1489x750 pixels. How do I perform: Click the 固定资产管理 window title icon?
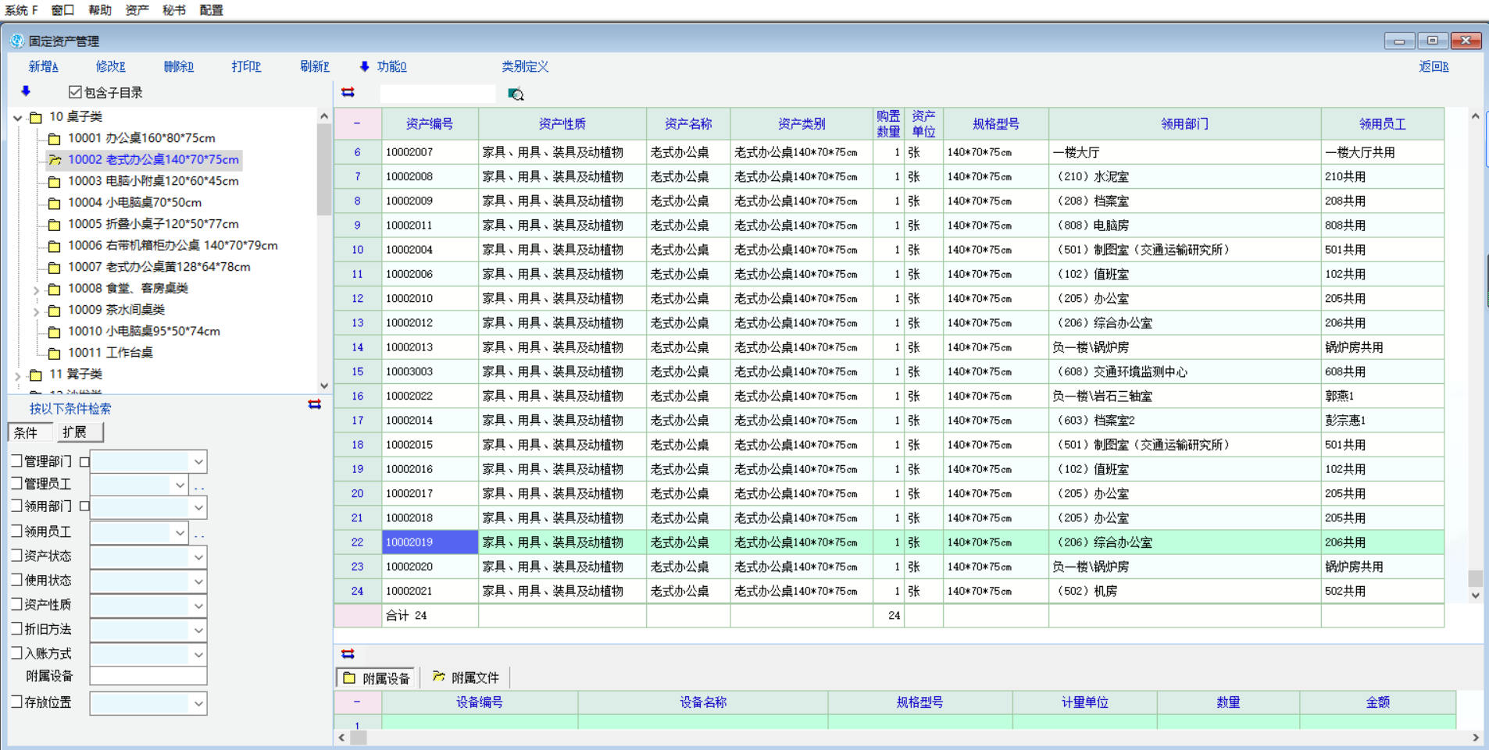point(17,41)
